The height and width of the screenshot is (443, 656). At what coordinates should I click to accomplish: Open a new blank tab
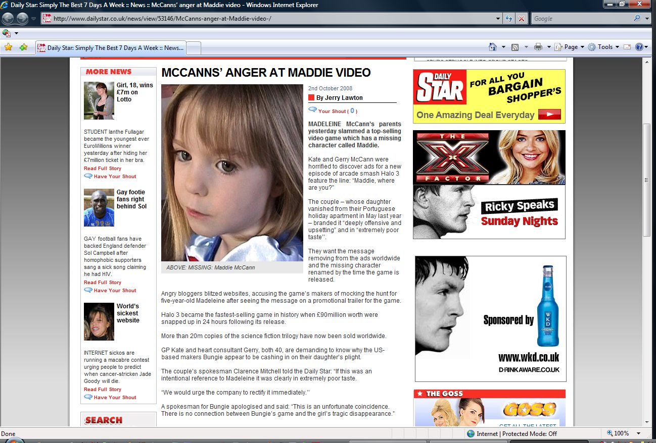pos(194,48)
